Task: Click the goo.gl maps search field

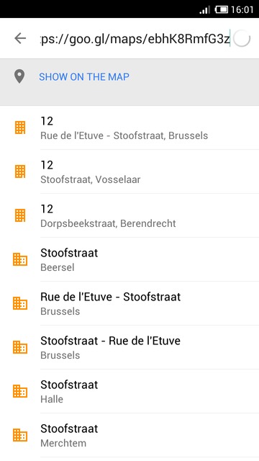Action: tap(135, 38)
